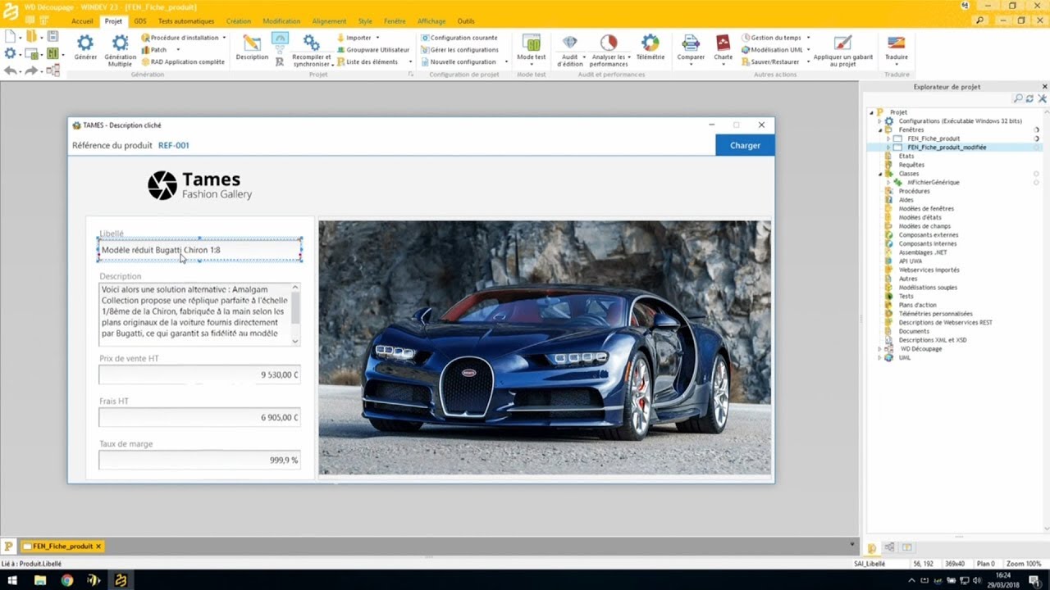Image resolution: width=1050 pixels, height=590 pixels.
Task: Close the FEN_Fiche_produit tab
Action: [98, 546]
